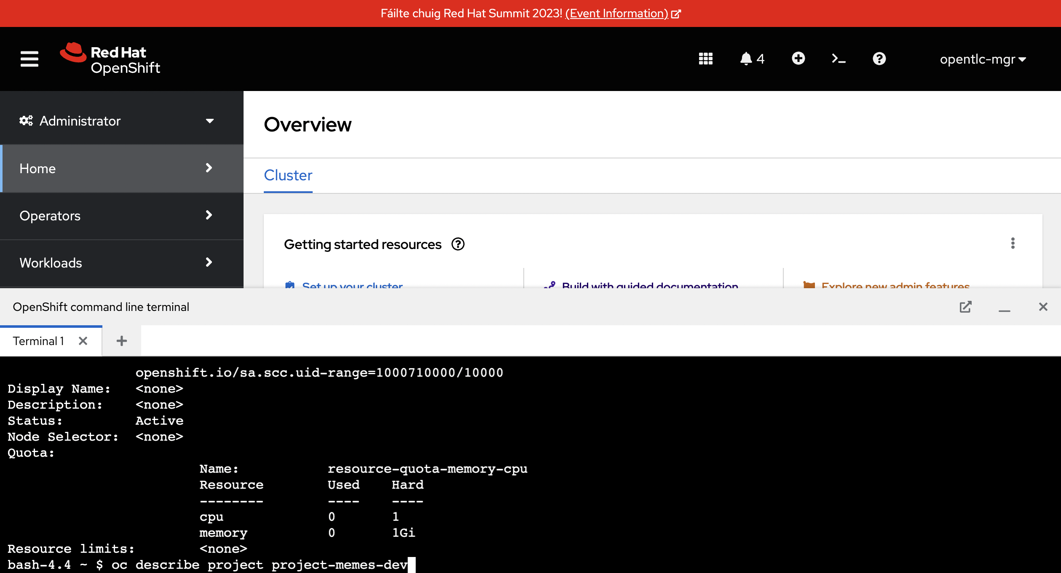Viewport: 1061px width, 573px height.
Task: Open the command line terminal icon
Action: click(x=839, y=59)
